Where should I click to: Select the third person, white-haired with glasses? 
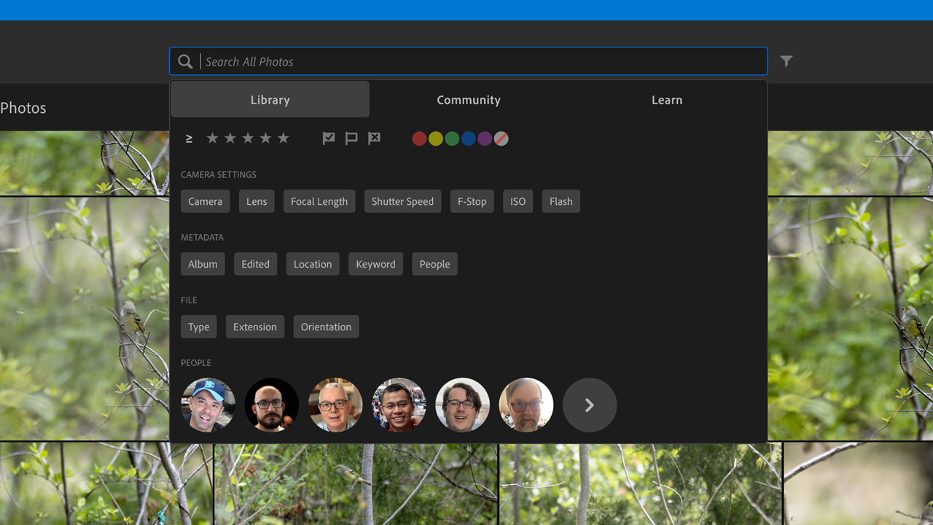click(335, 405)
